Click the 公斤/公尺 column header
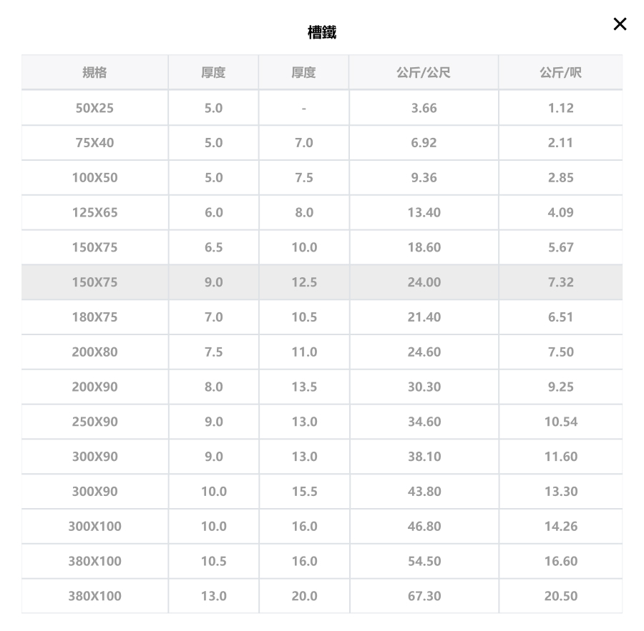This screenshot has width=644, height=631. pyautogui.click(x=424, y=72)
